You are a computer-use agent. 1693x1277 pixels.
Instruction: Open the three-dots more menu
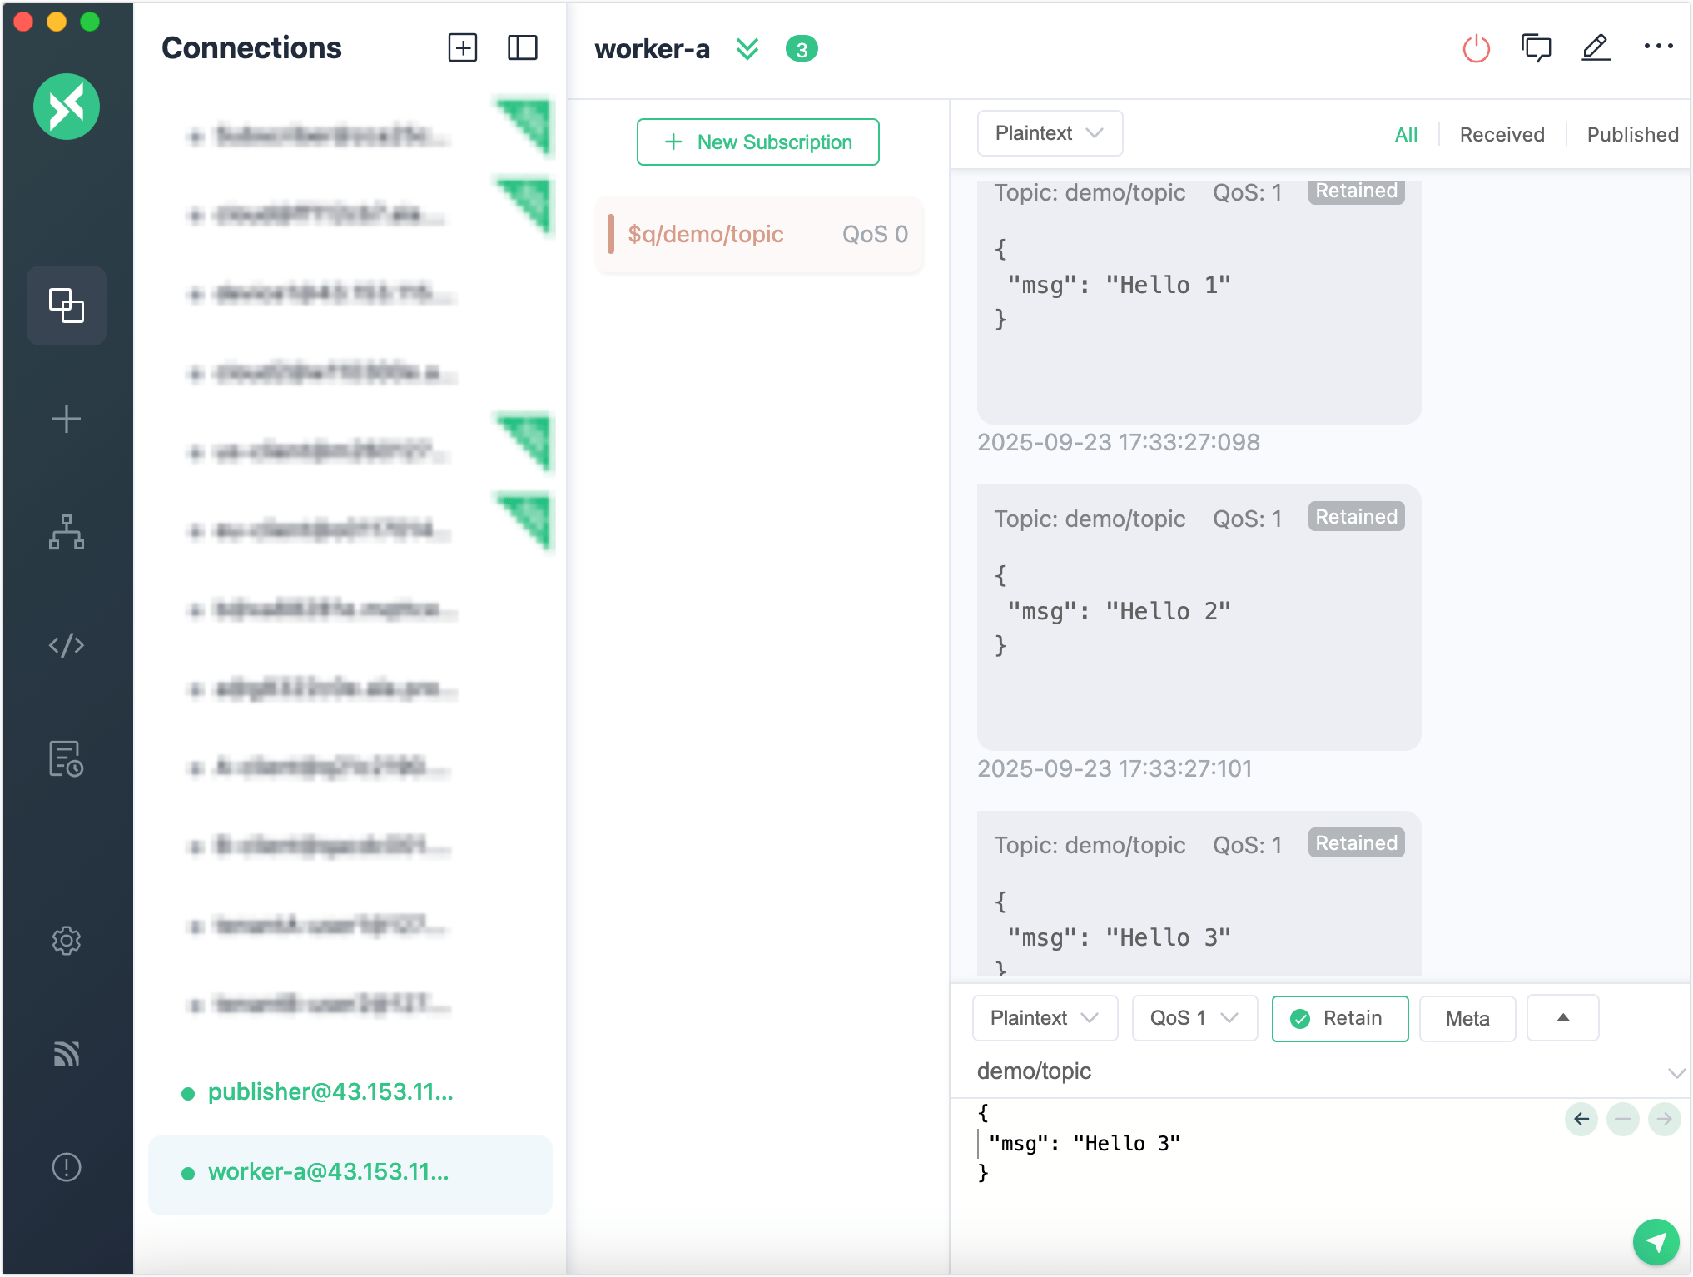pos(1658,47)
